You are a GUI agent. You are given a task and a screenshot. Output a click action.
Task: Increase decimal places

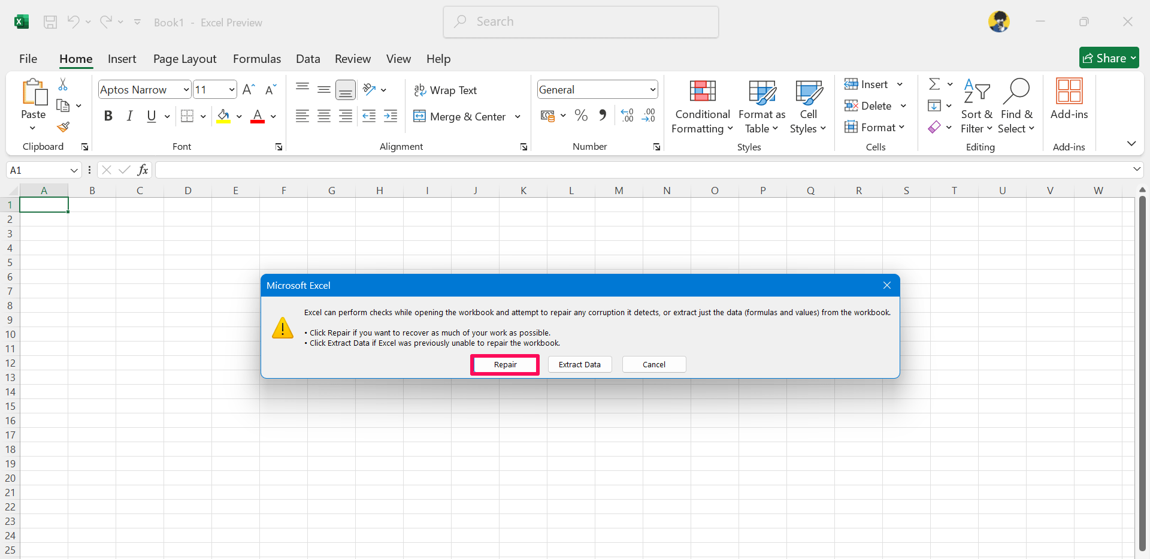coord(627,115)
